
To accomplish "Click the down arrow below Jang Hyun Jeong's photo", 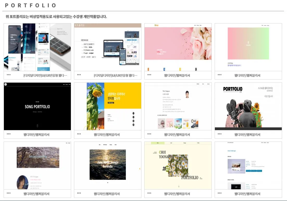I will pyautogui.click(x=108, y=183).
